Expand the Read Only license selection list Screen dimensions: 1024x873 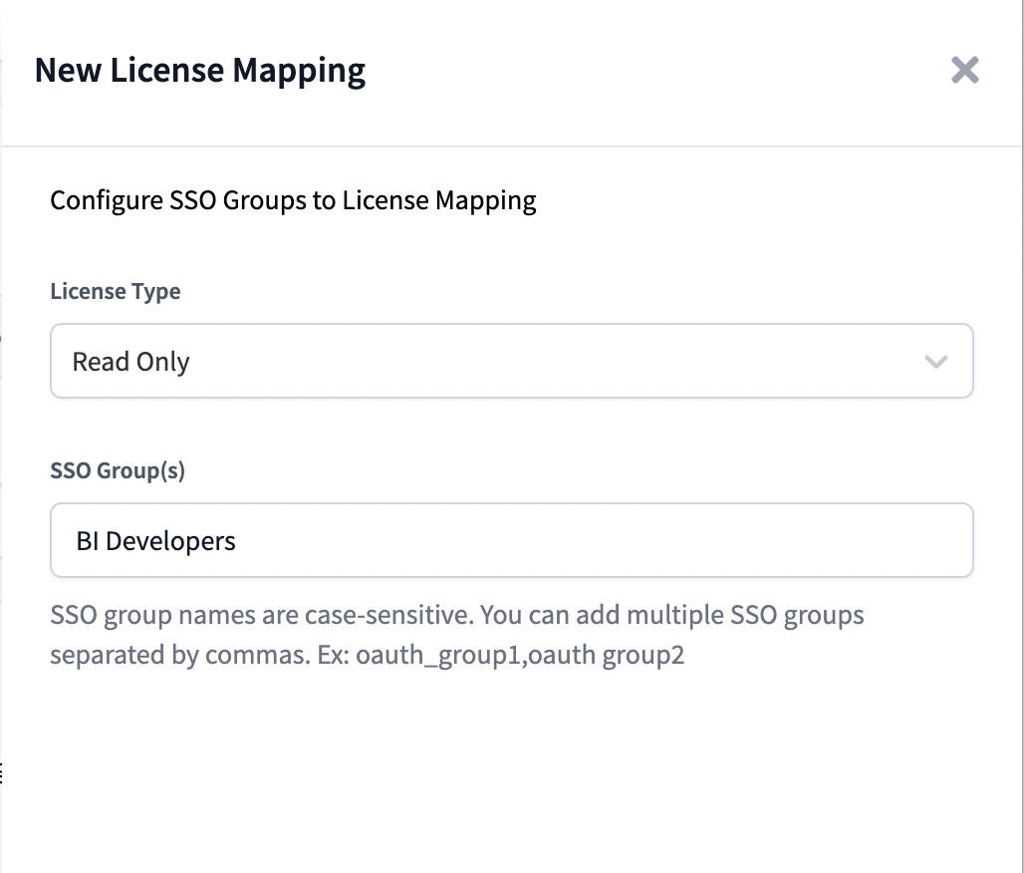512,361
